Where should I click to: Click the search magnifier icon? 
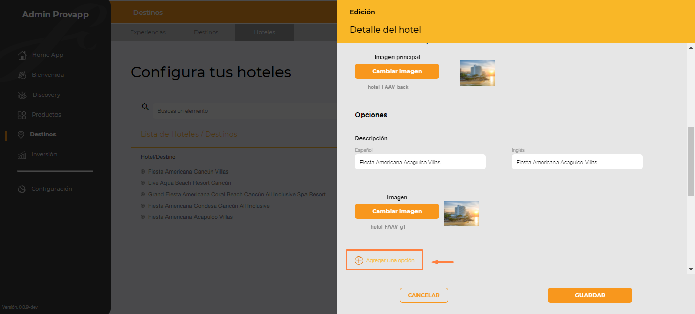pos(145,107)
